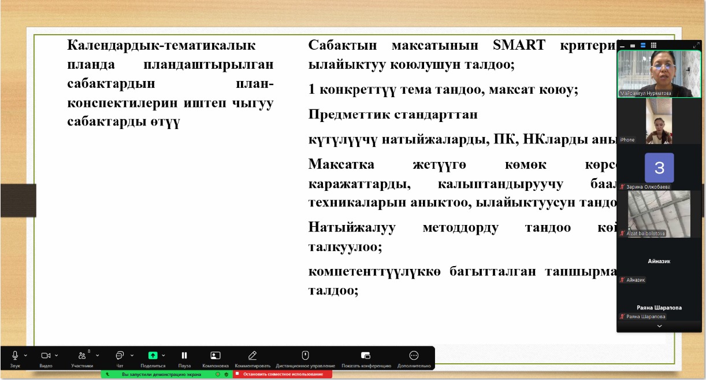Expand the audio options arrow beside Звук

coord(25,355)
